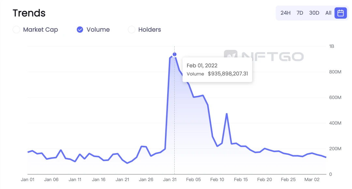Click the Jan 01 axis label

coord(28,180)
